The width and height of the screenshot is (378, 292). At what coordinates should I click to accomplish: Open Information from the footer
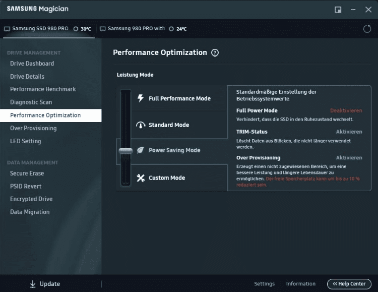pyautogui.click(x=300, y=284)
